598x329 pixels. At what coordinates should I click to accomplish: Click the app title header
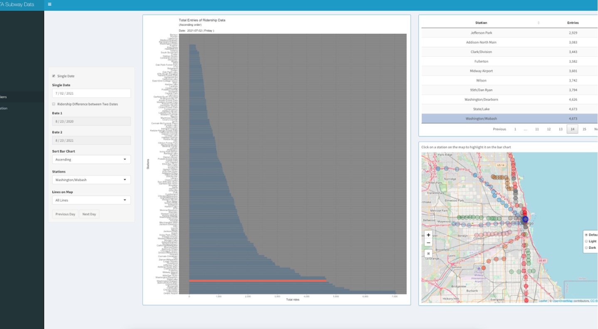[17, 5]
